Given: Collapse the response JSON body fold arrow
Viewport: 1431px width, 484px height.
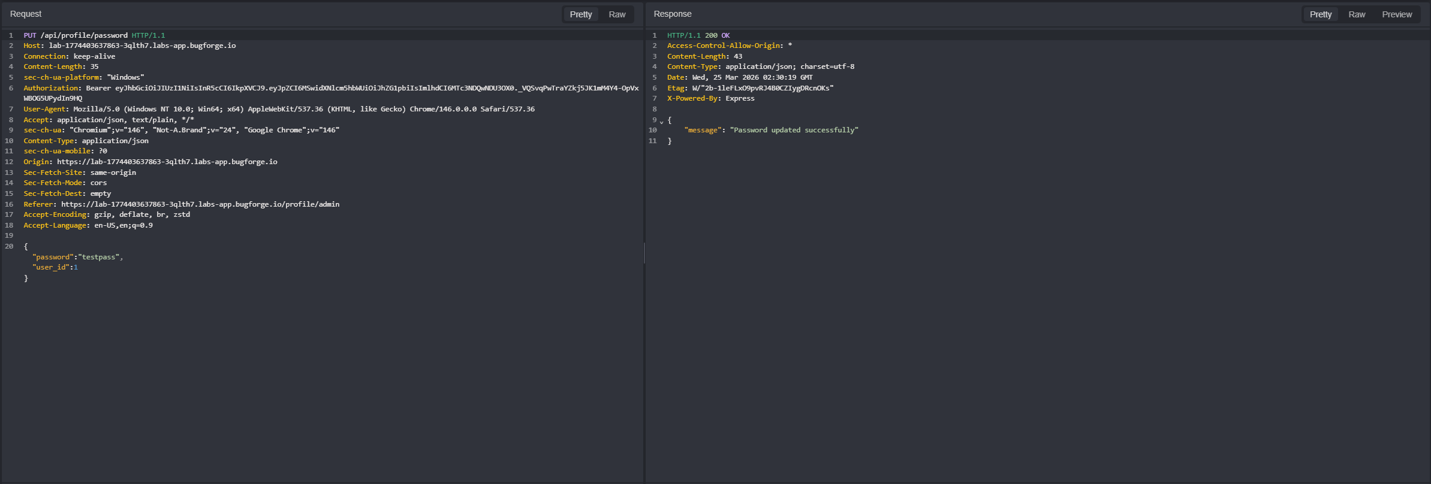Looking at the screenshot, I should (661, 122).
